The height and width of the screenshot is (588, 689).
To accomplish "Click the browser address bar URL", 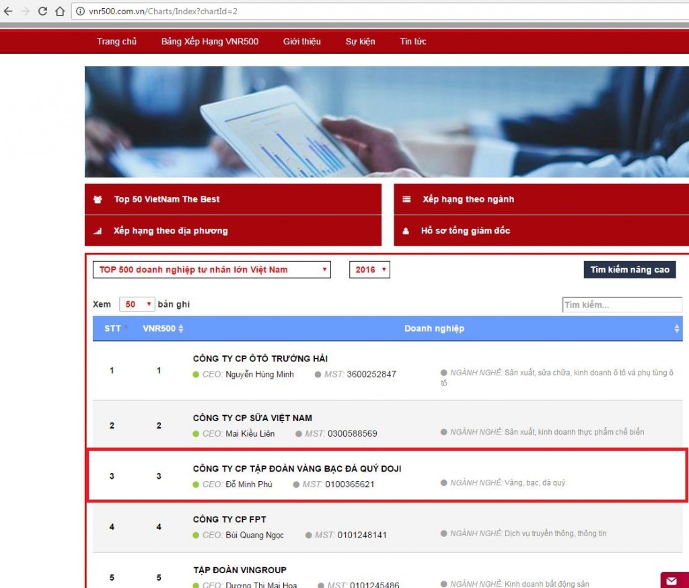I will point(163,11).
